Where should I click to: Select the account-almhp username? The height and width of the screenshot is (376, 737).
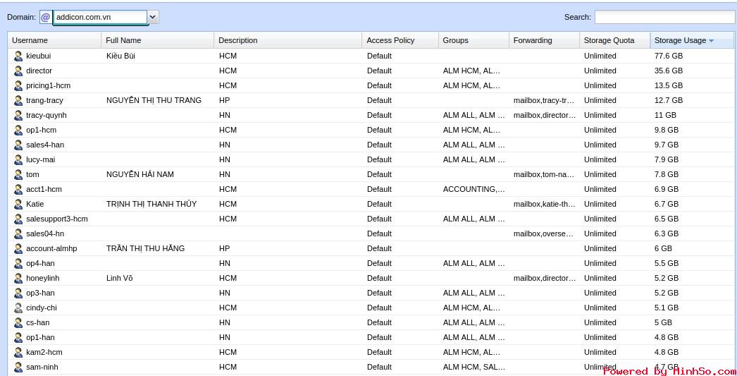[51, 248]
